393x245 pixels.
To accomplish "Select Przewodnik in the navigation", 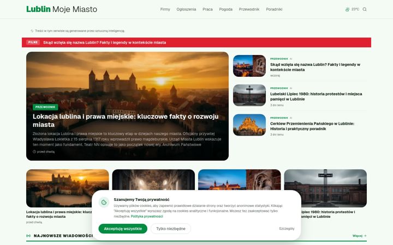I will (x=249, y=9).
